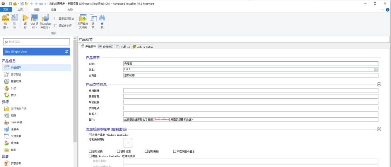The width and height of the screenshot is (391, 167).
Task: Click the 在Docker中运行 icon
Action: (x=45, y=18)
